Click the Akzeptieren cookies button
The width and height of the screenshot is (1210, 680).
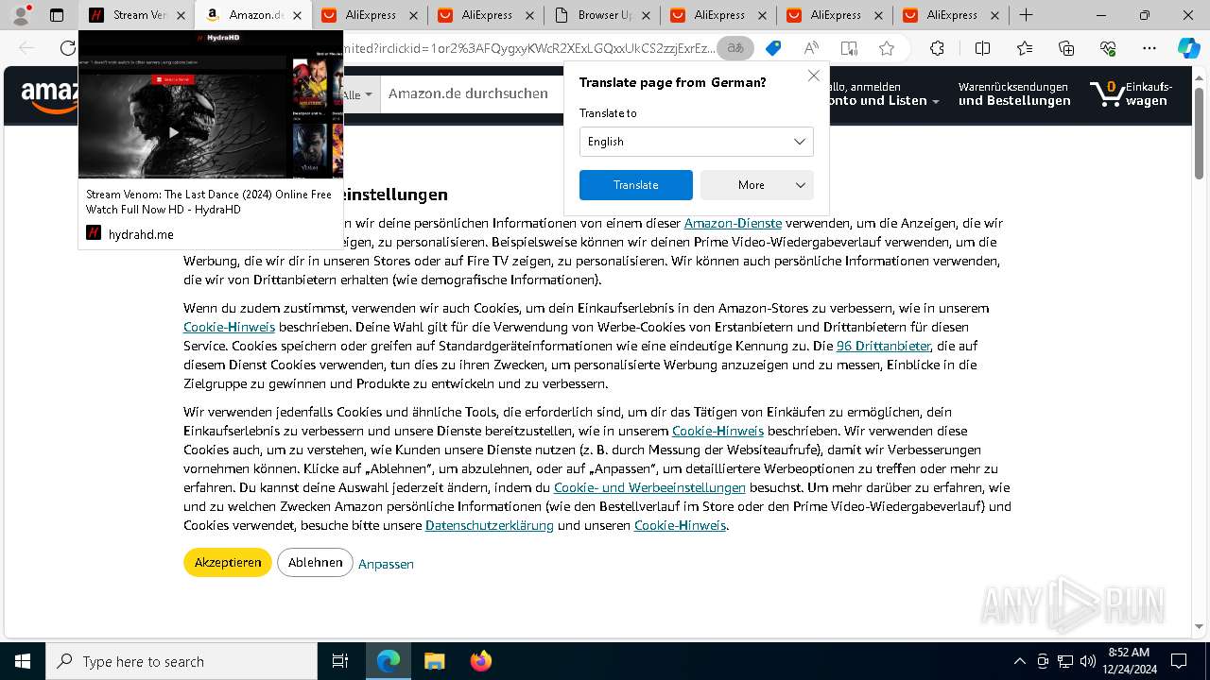click(228, 563)
